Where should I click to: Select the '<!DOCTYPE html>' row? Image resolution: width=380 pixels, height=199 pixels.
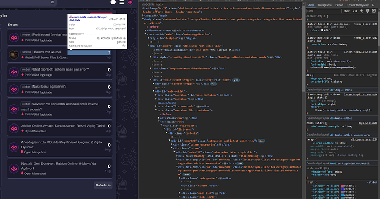click(x=152, y=4)
